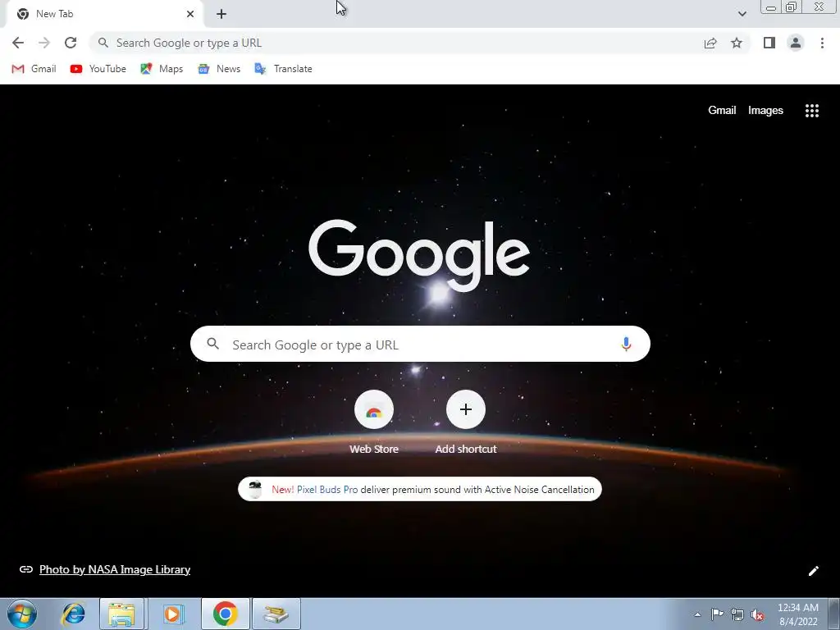
Task: Bookmark this tab with the star icon
Action: [x=737, y=43]
